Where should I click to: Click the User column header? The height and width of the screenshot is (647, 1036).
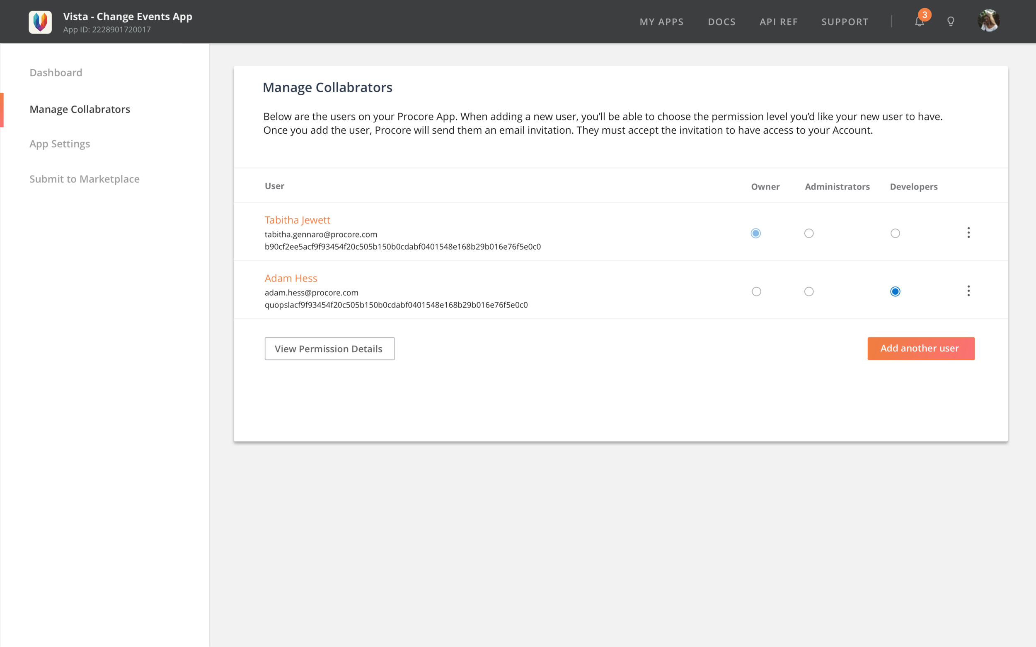[x=274, y=186]
